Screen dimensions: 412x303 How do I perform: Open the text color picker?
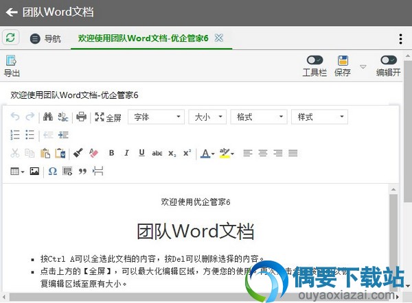(x=207, y=153)
